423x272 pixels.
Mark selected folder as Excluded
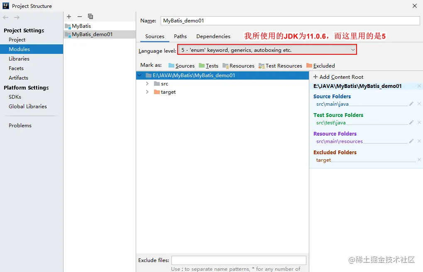click(320, 66)
